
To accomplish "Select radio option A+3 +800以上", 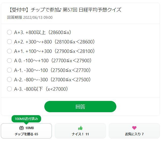I will tap(9, 32).
